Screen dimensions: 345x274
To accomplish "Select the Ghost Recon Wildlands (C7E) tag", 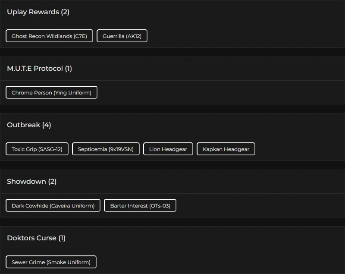I will tap(49, 36).
